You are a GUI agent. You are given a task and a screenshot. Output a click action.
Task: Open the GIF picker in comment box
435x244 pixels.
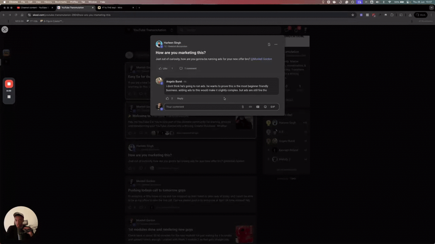pos(273,107)
